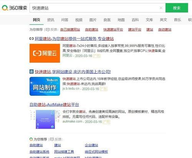Screen dimensions: 192x158
Task: Click the 广告 tag on the js.b.tedu.cn result
Action: point(104,89)
